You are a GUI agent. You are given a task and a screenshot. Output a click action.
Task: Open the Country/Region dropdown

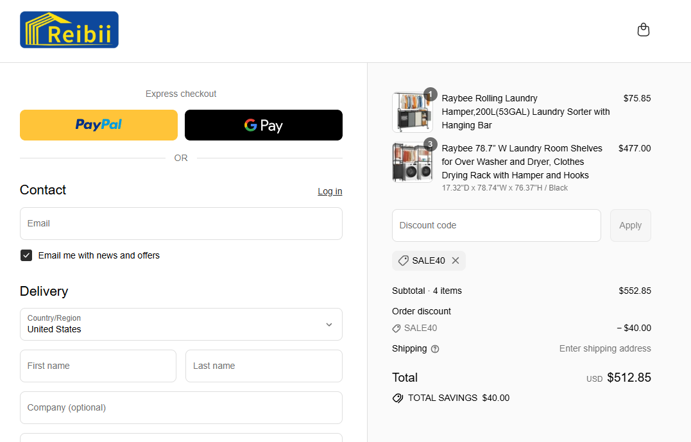pyautogui.click(x=181, y=325)
